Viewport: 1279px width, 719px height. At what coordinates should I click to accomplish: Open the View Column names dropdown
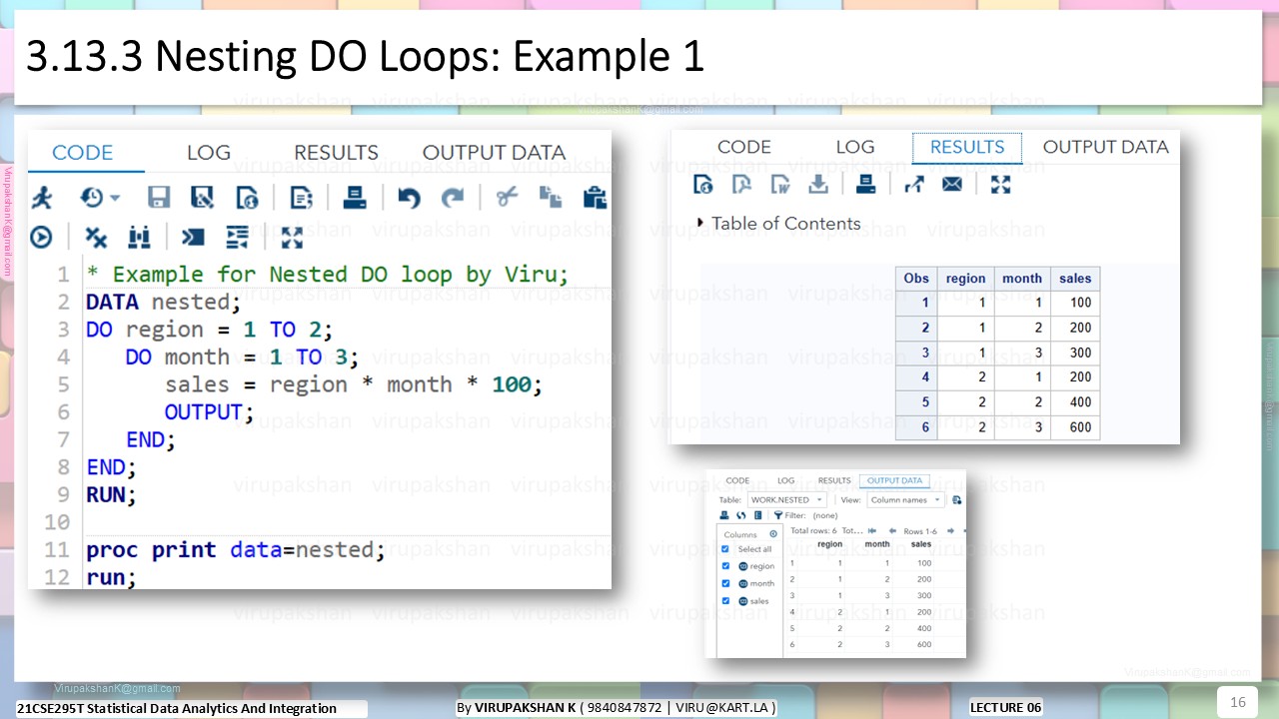click(x=905, y=500)
